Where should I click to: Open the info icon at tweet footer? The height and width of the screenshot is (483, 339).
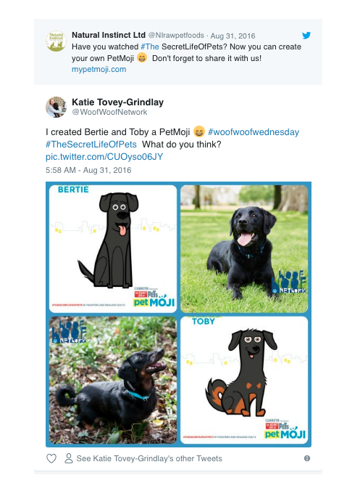[x=306, y=458]
